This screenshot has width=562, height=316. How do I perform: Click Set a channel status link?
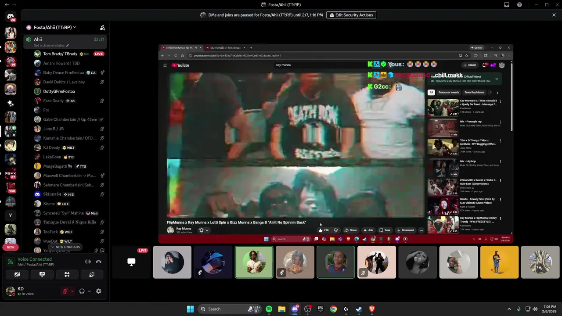coord(51,46)
